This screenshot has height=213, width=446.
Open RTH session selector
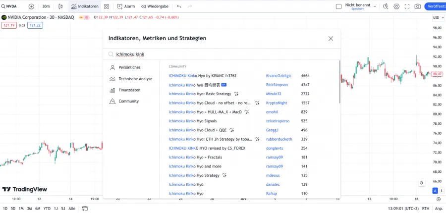pyautogui.click(x=426, y=209)
